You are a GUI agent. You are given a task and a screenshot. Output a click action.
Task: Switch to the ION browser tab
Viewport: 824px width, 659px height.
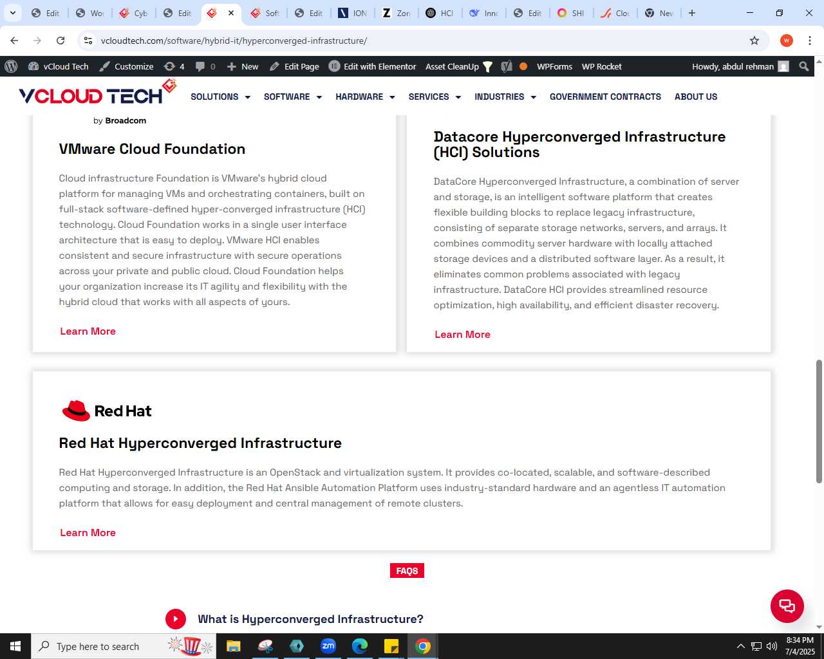(353, 13)
